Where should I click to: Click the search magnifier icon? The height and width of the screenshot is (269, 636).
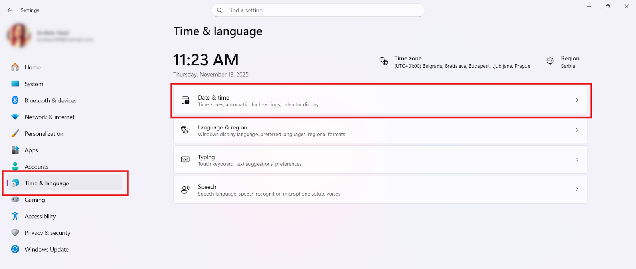219,10
